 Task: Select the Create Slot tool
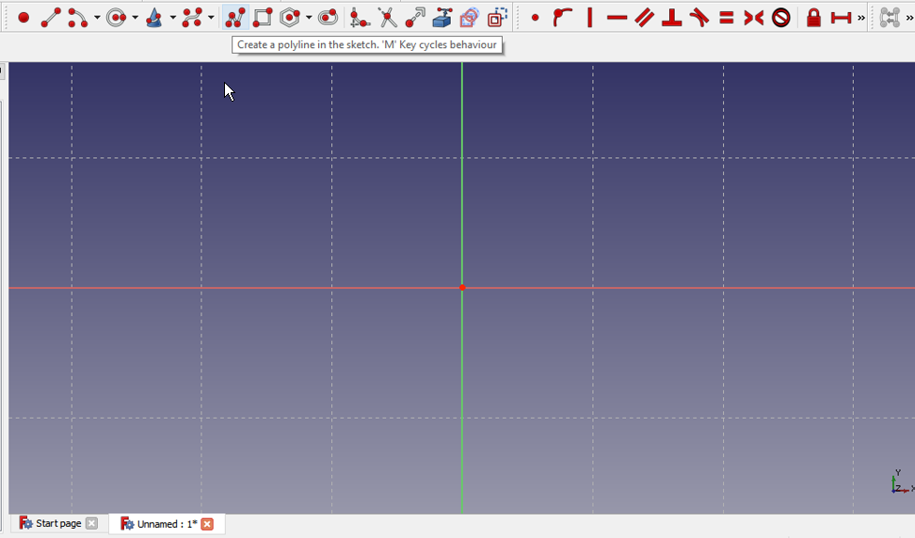pos(328,18)
